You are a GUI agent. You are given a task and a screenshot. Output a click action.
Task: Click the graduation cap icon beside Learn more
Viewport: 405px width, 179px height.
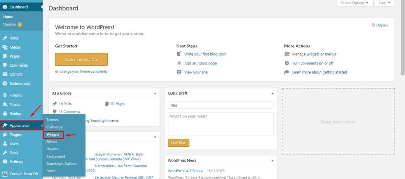coord(287,72)
